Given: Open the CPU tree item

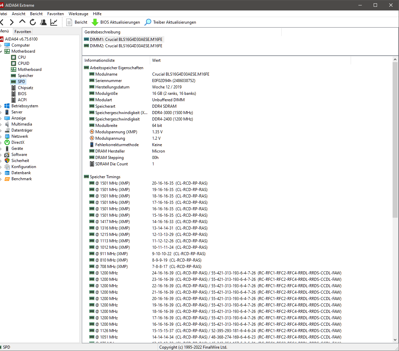Looking at the screenshot, I should tap(22, 57).
